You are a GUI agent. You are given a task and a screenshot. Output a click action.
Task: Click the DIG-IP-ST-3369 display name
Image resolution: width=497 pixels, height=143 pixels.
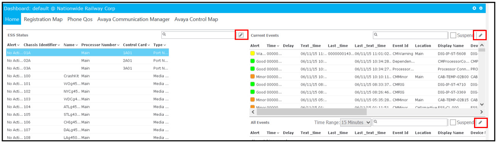452,92
